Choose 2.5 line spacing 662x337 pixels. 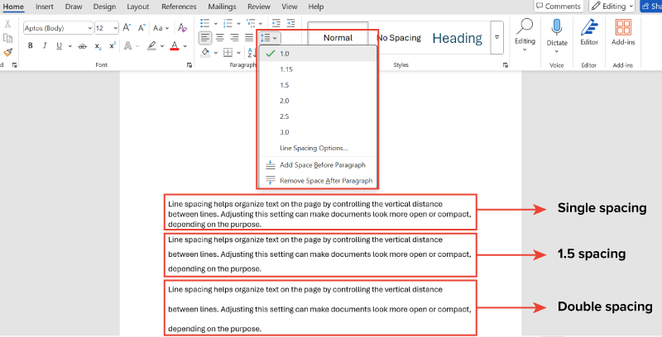tap(317, 116)
